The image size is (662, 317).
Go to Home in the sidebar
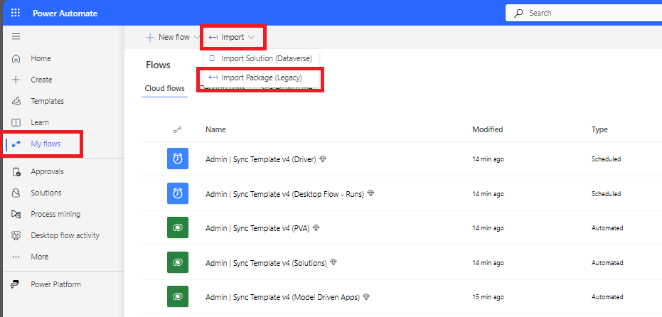[x=41, y=58]
